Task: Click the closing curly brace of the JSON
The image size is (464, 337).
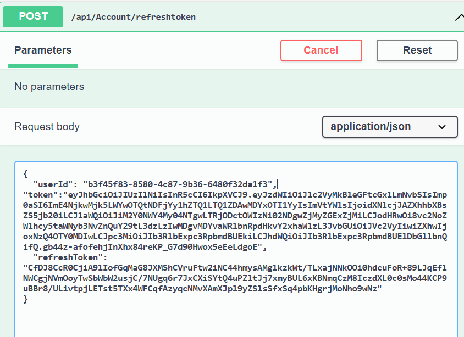Action: pyautogui.click(x=25, y=299)
